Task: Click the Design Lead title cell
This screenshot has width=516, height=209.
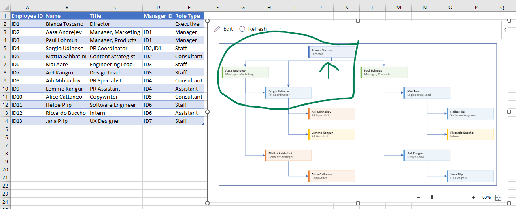Action: [115, 72]
